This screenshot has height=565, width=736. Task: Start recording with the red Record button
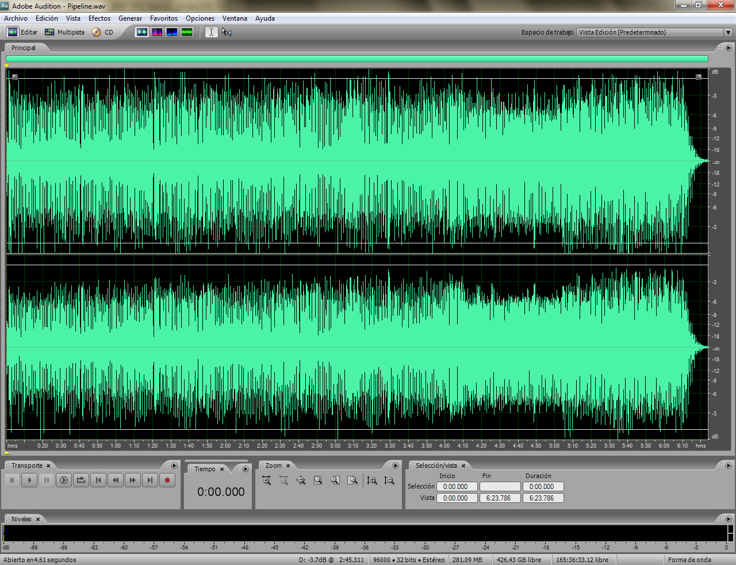click(x=167, y=480)
